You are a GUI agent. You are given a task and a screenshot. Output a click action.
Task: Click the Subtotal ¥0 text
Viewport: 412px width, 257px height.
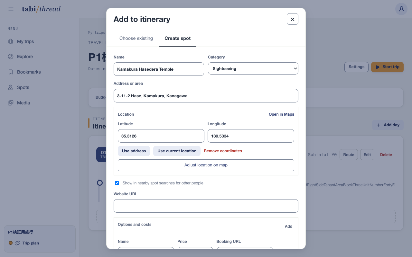click(x=322, y=155)
